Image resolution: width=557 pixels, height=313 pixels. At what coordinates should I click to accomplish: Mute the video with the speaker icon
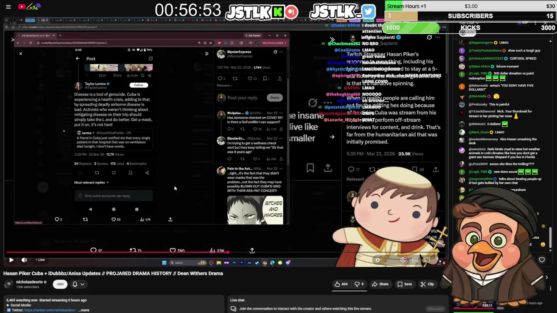pos(24,260)
